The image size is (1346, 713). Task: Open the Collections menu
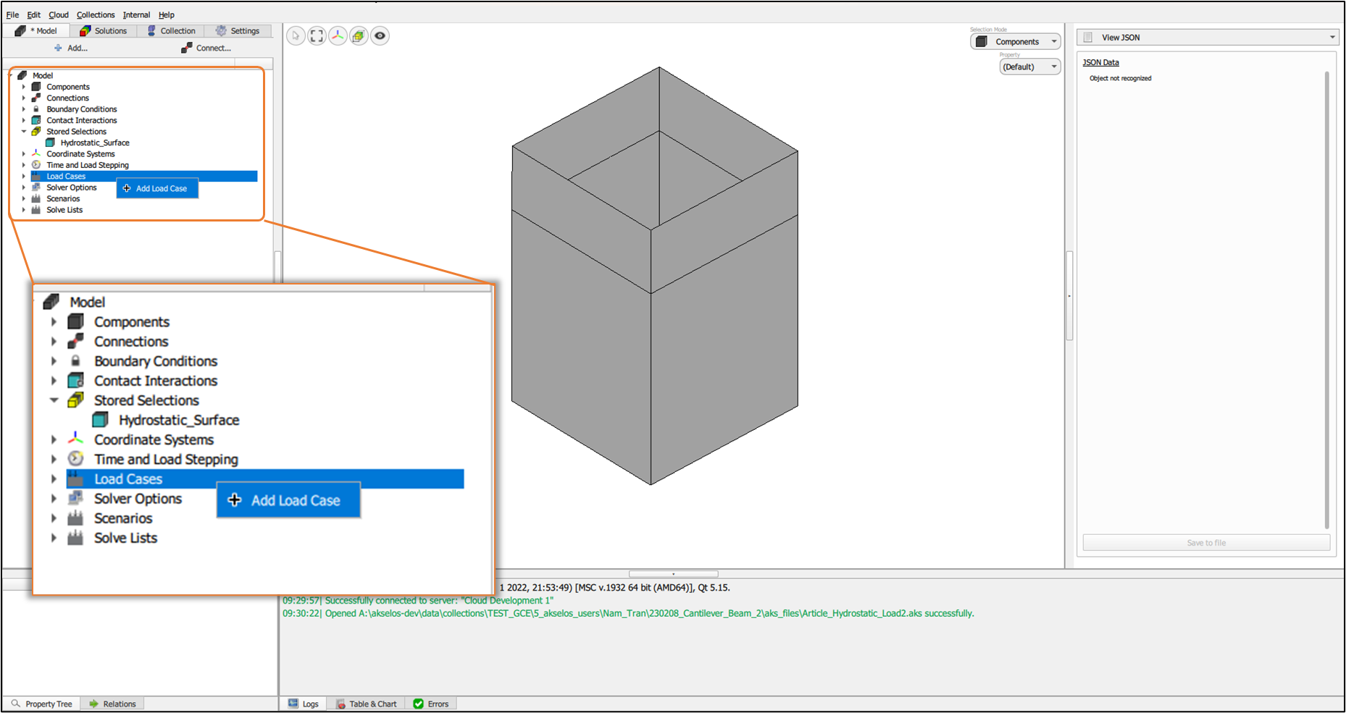[96, 14]
